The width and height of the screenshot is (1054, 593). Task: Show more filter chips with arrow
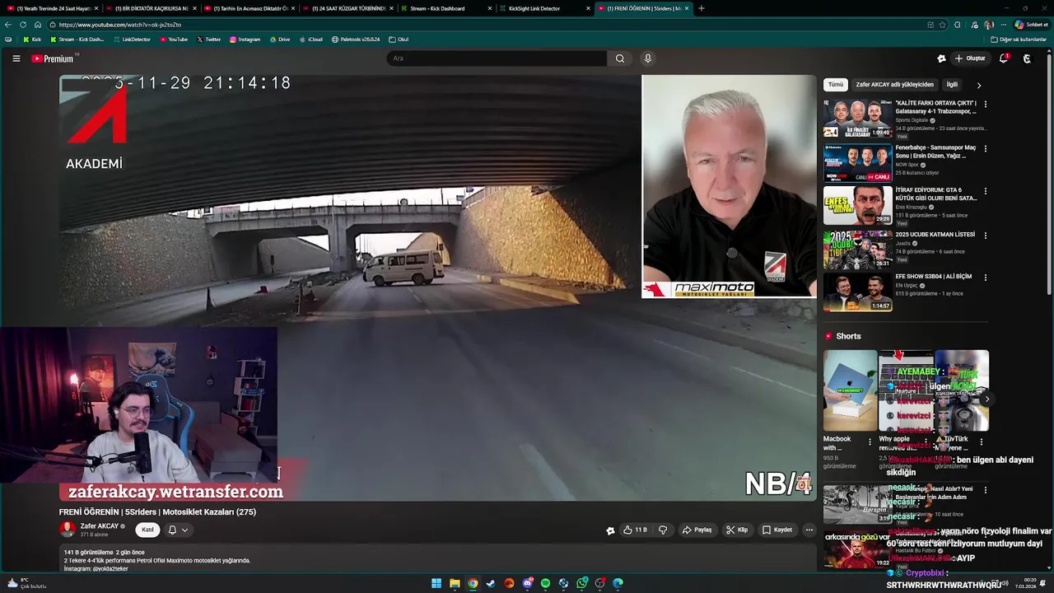point(979,85)
